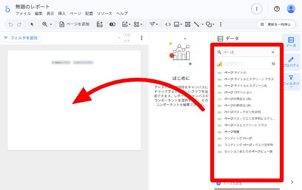Open the リソース menu
The height and width of the screenshot is (190, 302).
(x=104, y=13)
